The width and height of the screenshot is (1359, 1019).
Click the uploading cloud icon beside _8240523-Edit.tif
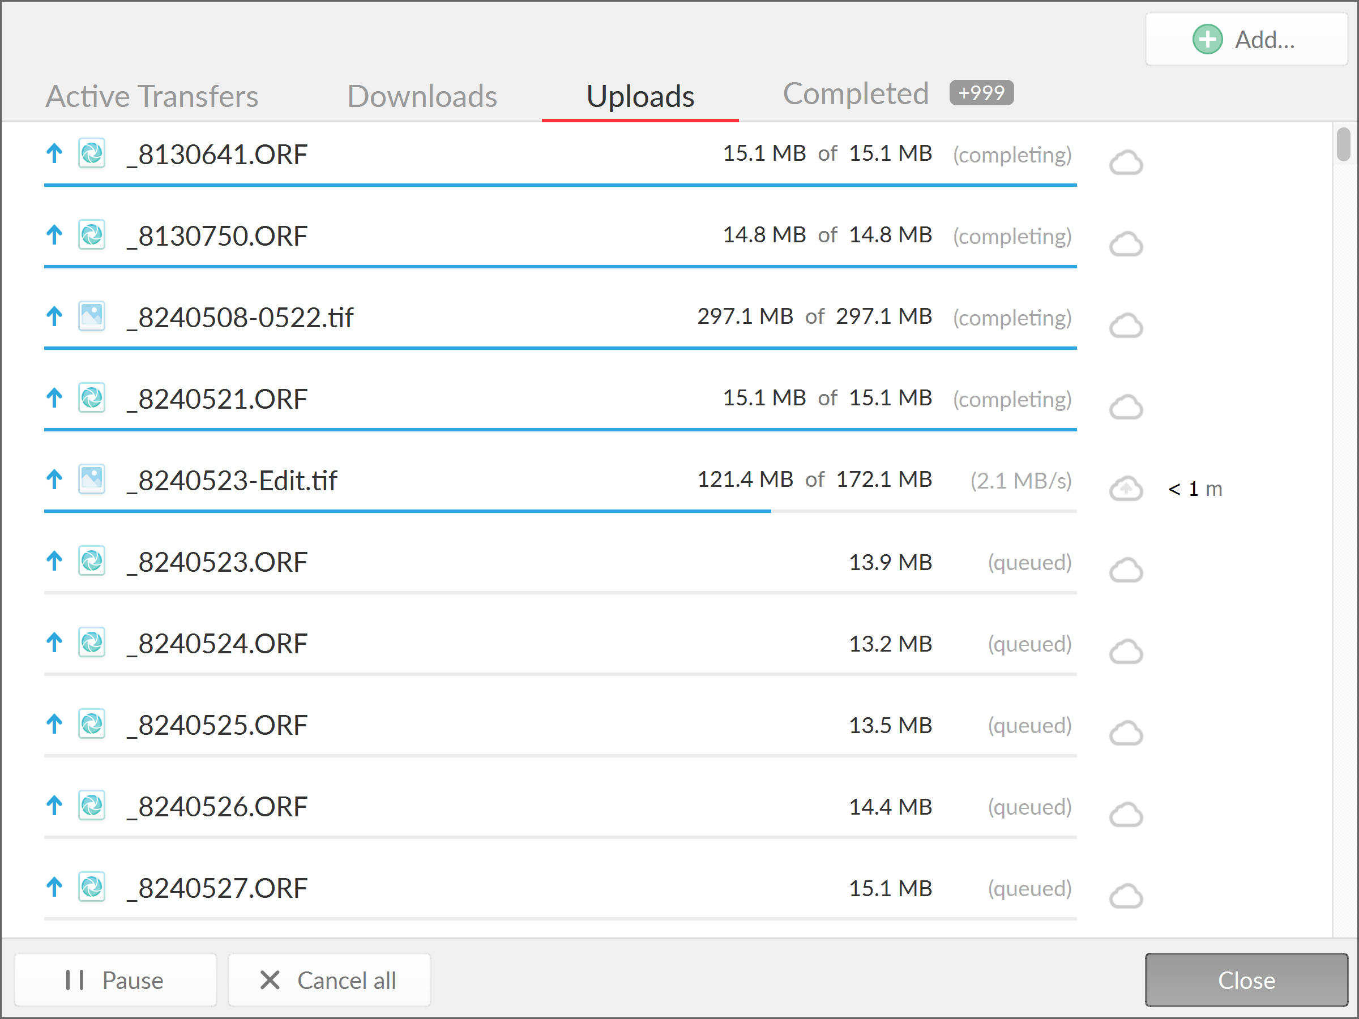(x=1126, y=489)
